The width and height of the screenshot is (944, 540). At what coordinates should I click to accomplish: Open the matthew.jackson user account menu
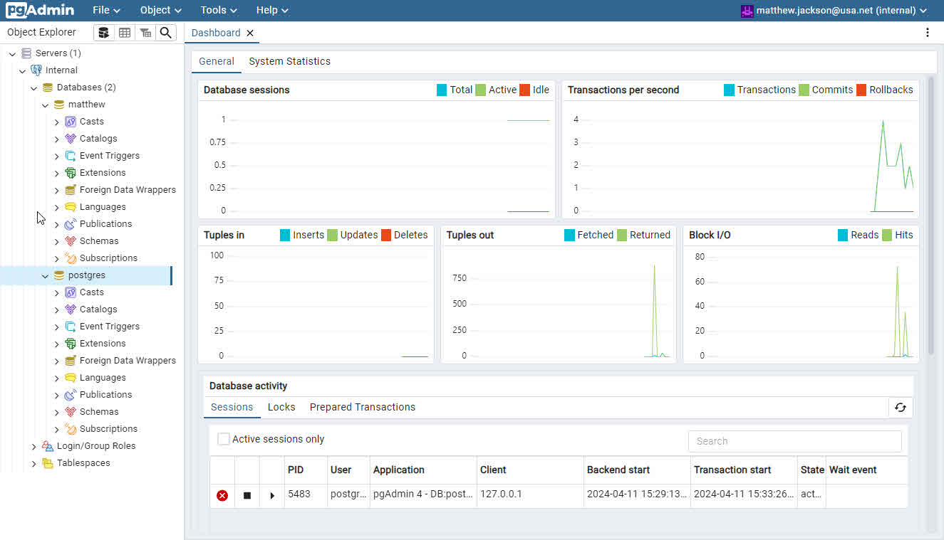point(834,10)
